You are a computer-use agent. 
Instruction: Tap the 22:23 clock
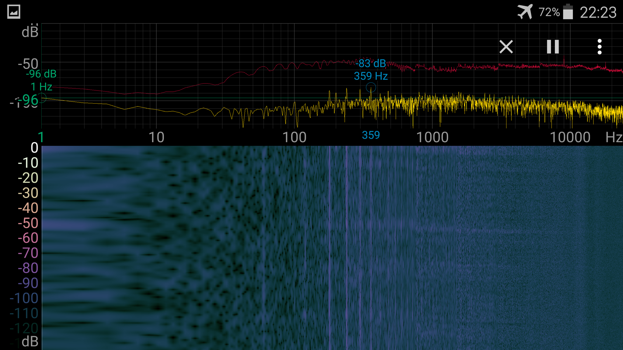pos(598,12)
